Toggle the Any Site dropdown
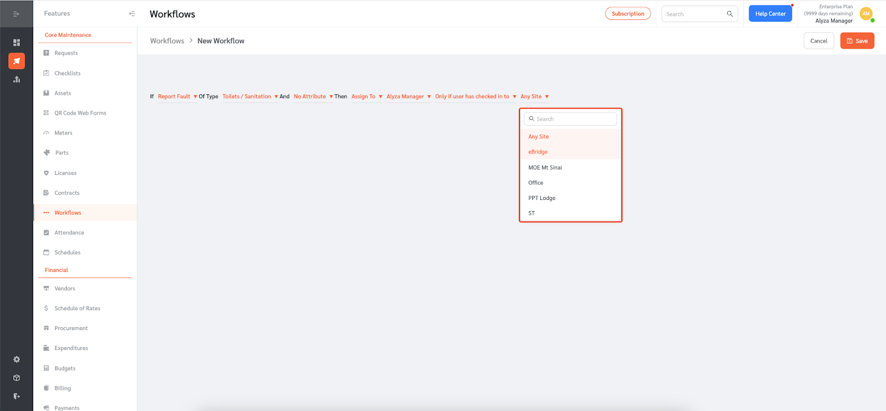The image size is (886, 411). coord(534,96)
